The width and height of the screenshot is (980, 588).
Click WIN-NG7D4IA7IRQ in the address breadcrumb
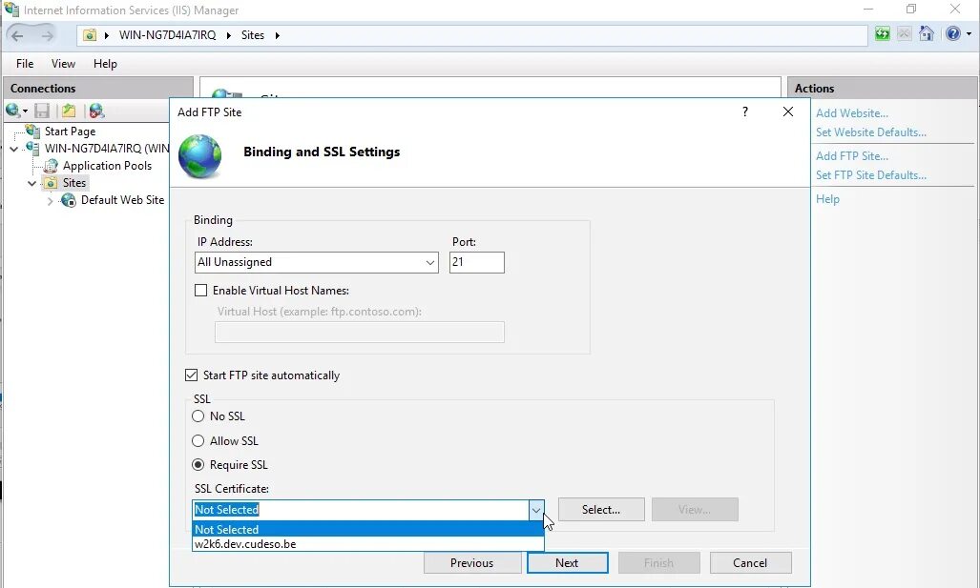(168, 35)
